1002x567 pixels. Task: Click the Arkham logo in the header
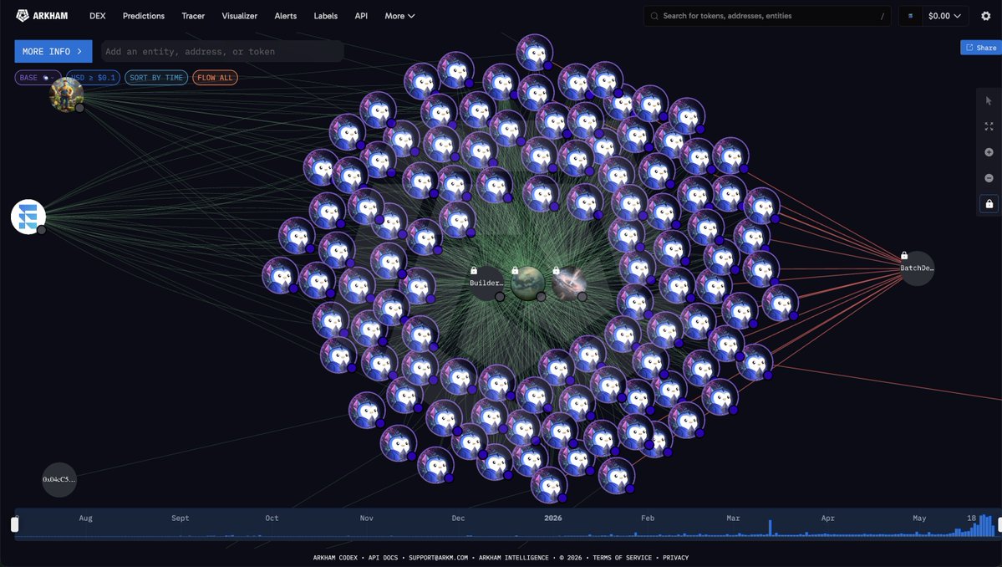tap(42, 16)
